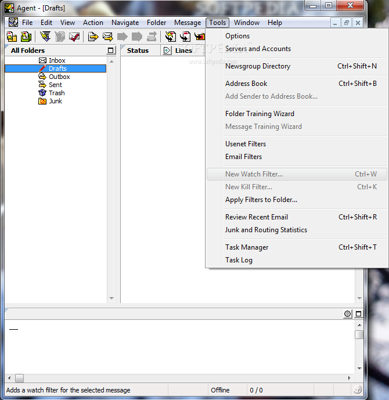Close the open Tools menu
Screen dimensions: 389x400
click(217, 23)
